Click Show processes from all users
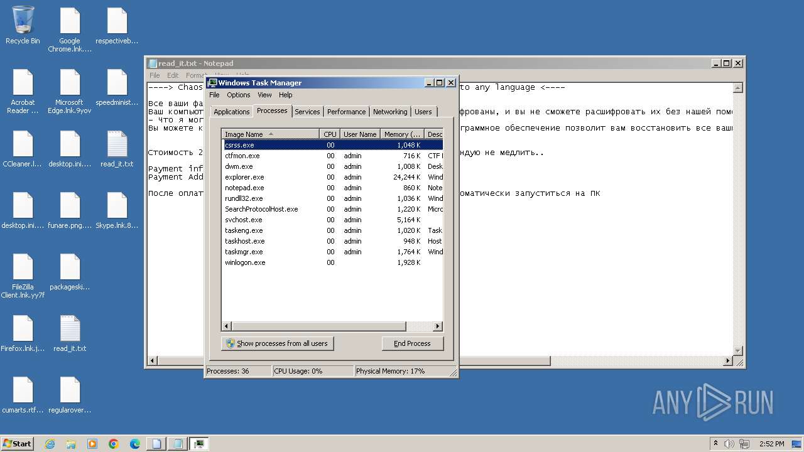This screenshot has height=452, width=804. (x=277, y=343)
